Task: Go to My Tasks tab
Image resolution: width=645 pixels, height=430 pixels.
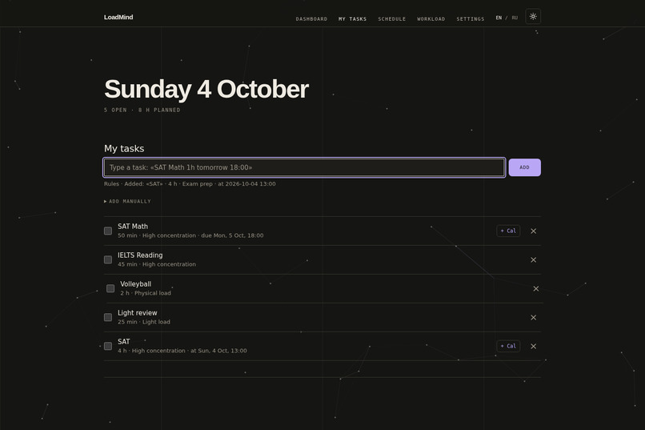Action: [x=352, y=19]
